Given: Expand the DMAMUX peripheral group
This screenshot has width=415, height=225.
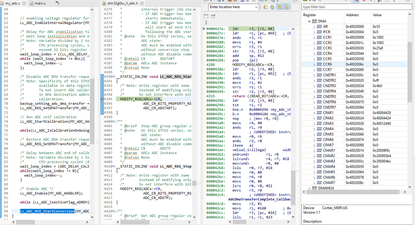Looking at the screenshot, I should tap(309, 188).
